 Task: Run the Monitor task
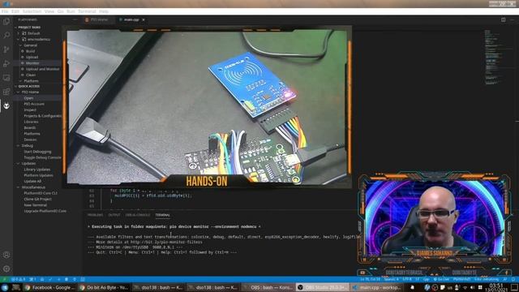point(32,63)
